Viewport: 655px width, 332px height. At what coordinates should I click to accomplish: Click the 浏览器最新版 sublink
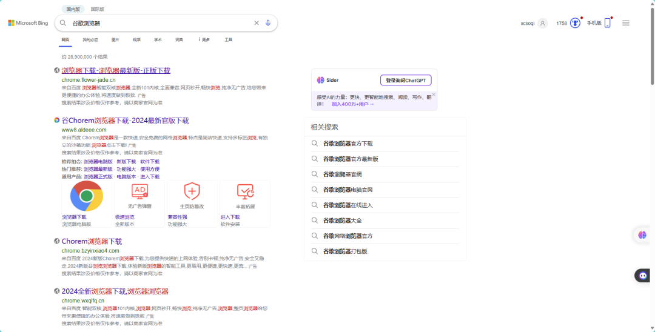[98, 169]
